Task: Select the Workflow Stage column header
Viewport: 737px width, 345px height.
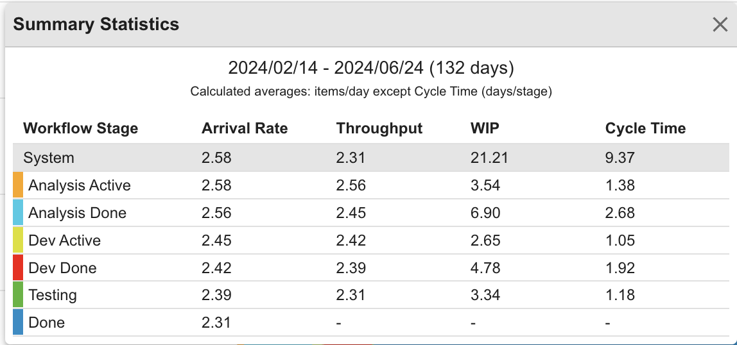Action: pos(80,128)
